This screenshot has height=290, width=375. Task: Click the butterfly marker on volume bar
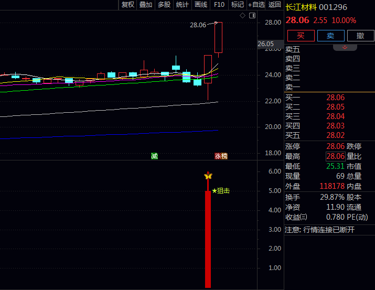pyautogui.click(x=208, y=176)
